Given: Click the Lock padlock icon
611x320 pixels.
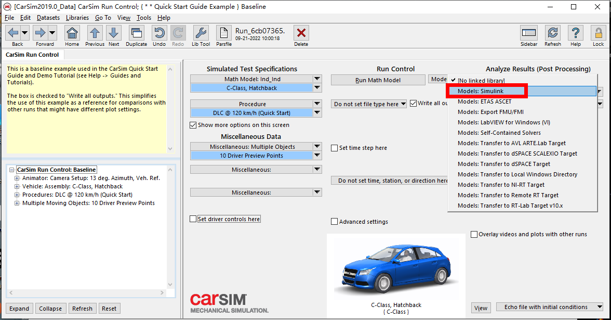Looking at the screenshot, I should pyautogui.click(x=599, y=33).
